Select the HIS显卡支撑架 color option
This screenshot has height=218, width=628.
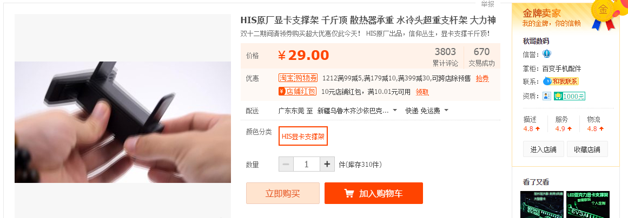click(303, 136)
